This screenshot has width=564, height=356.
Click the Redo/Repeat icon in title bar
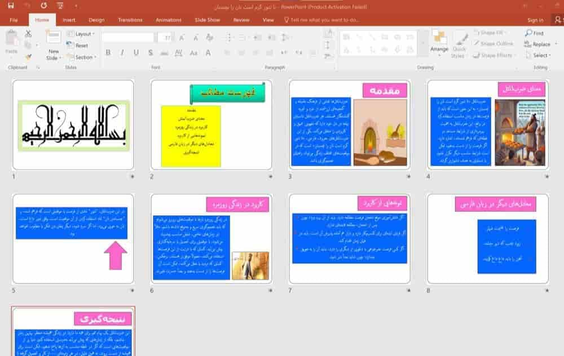click(44, 6)
